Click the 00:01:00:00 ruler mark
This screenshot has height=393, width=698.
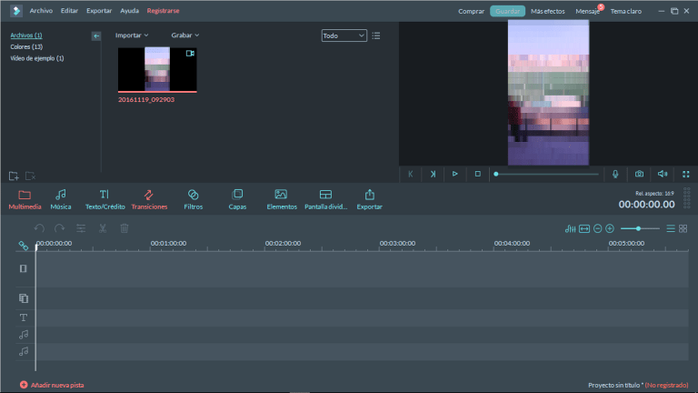click(x=168, y=243)
